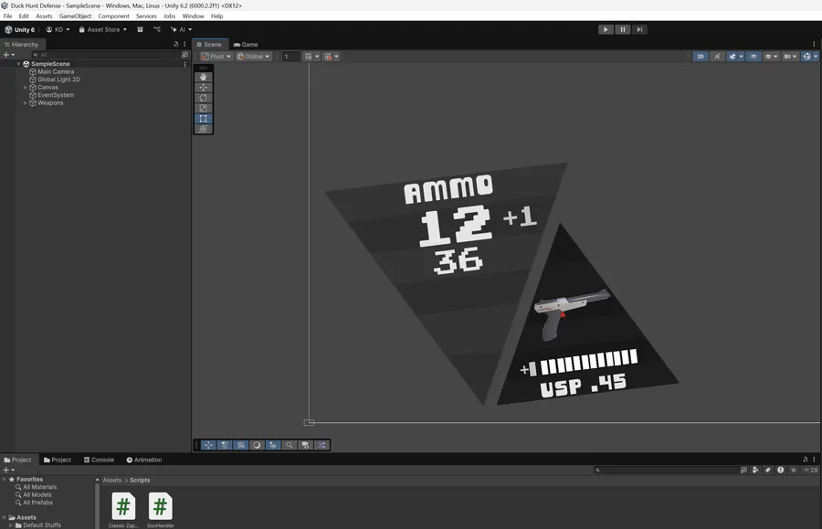
Task: Select EventSystem in Hierarchy
Action: [x=56, y=95]
